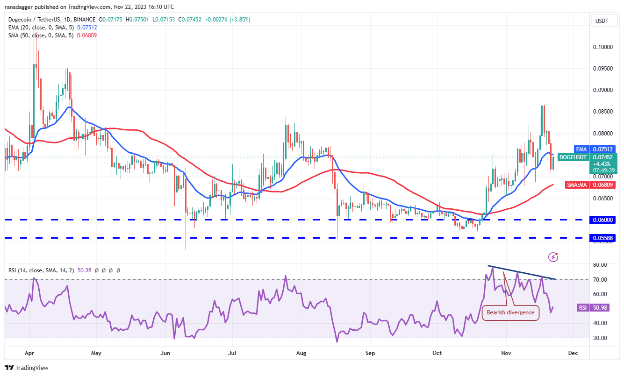Screen dimensions: 624x376
Task: Click the Jun label on time axis
Action: 165,353
